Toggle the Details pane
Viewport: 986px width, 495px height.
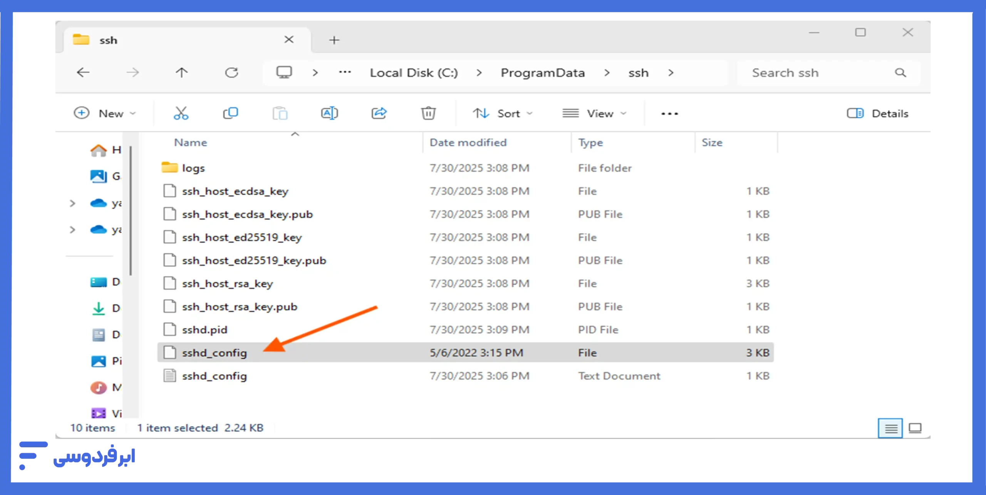(x=878, y=114)
